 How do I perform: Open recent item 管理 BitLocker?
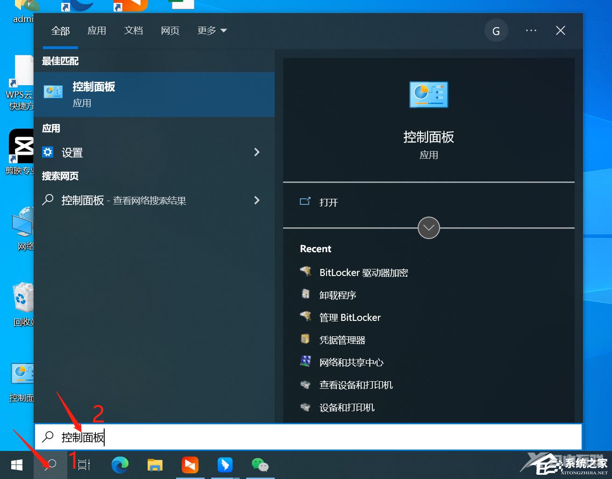tap(350, 318)
